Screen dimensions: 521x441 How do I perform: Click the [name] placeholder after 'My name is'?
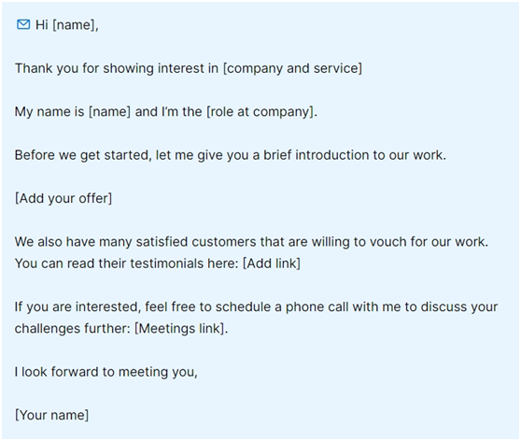click(x=109, y=111)
